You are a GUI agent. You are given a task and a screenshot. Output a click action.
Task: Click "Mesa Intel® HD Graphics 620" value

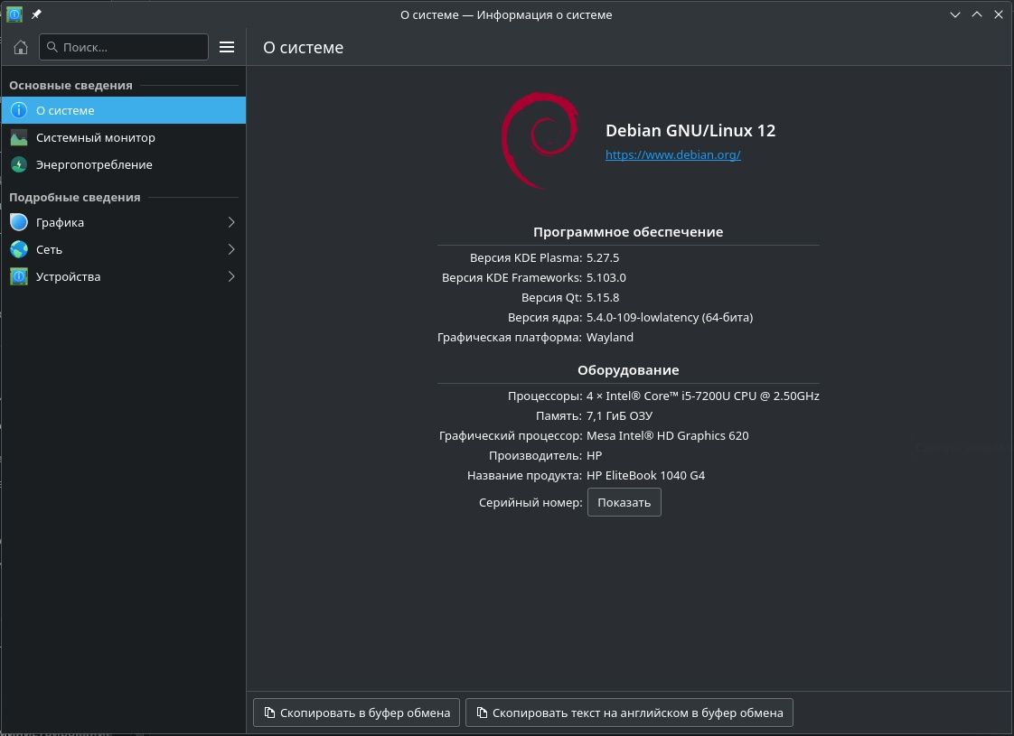pos(667,435)
